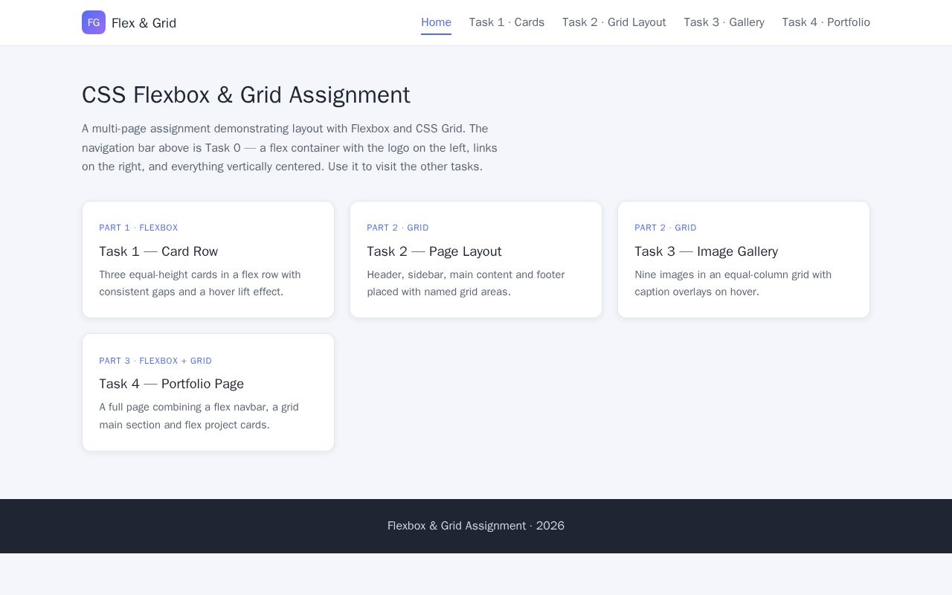Open the Task 4 — Portfolio Page card
This screenshot has height=595, width=952.
pos(208,392)
